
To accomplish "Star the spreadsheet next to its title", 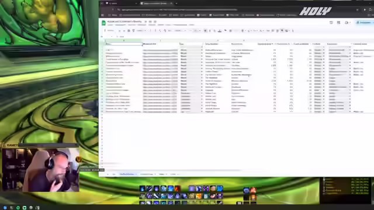I will point(146,22).
